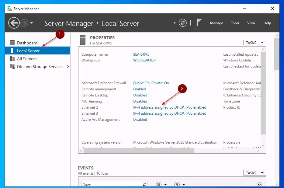Open the Manage menu

click(x=216, y=23)
